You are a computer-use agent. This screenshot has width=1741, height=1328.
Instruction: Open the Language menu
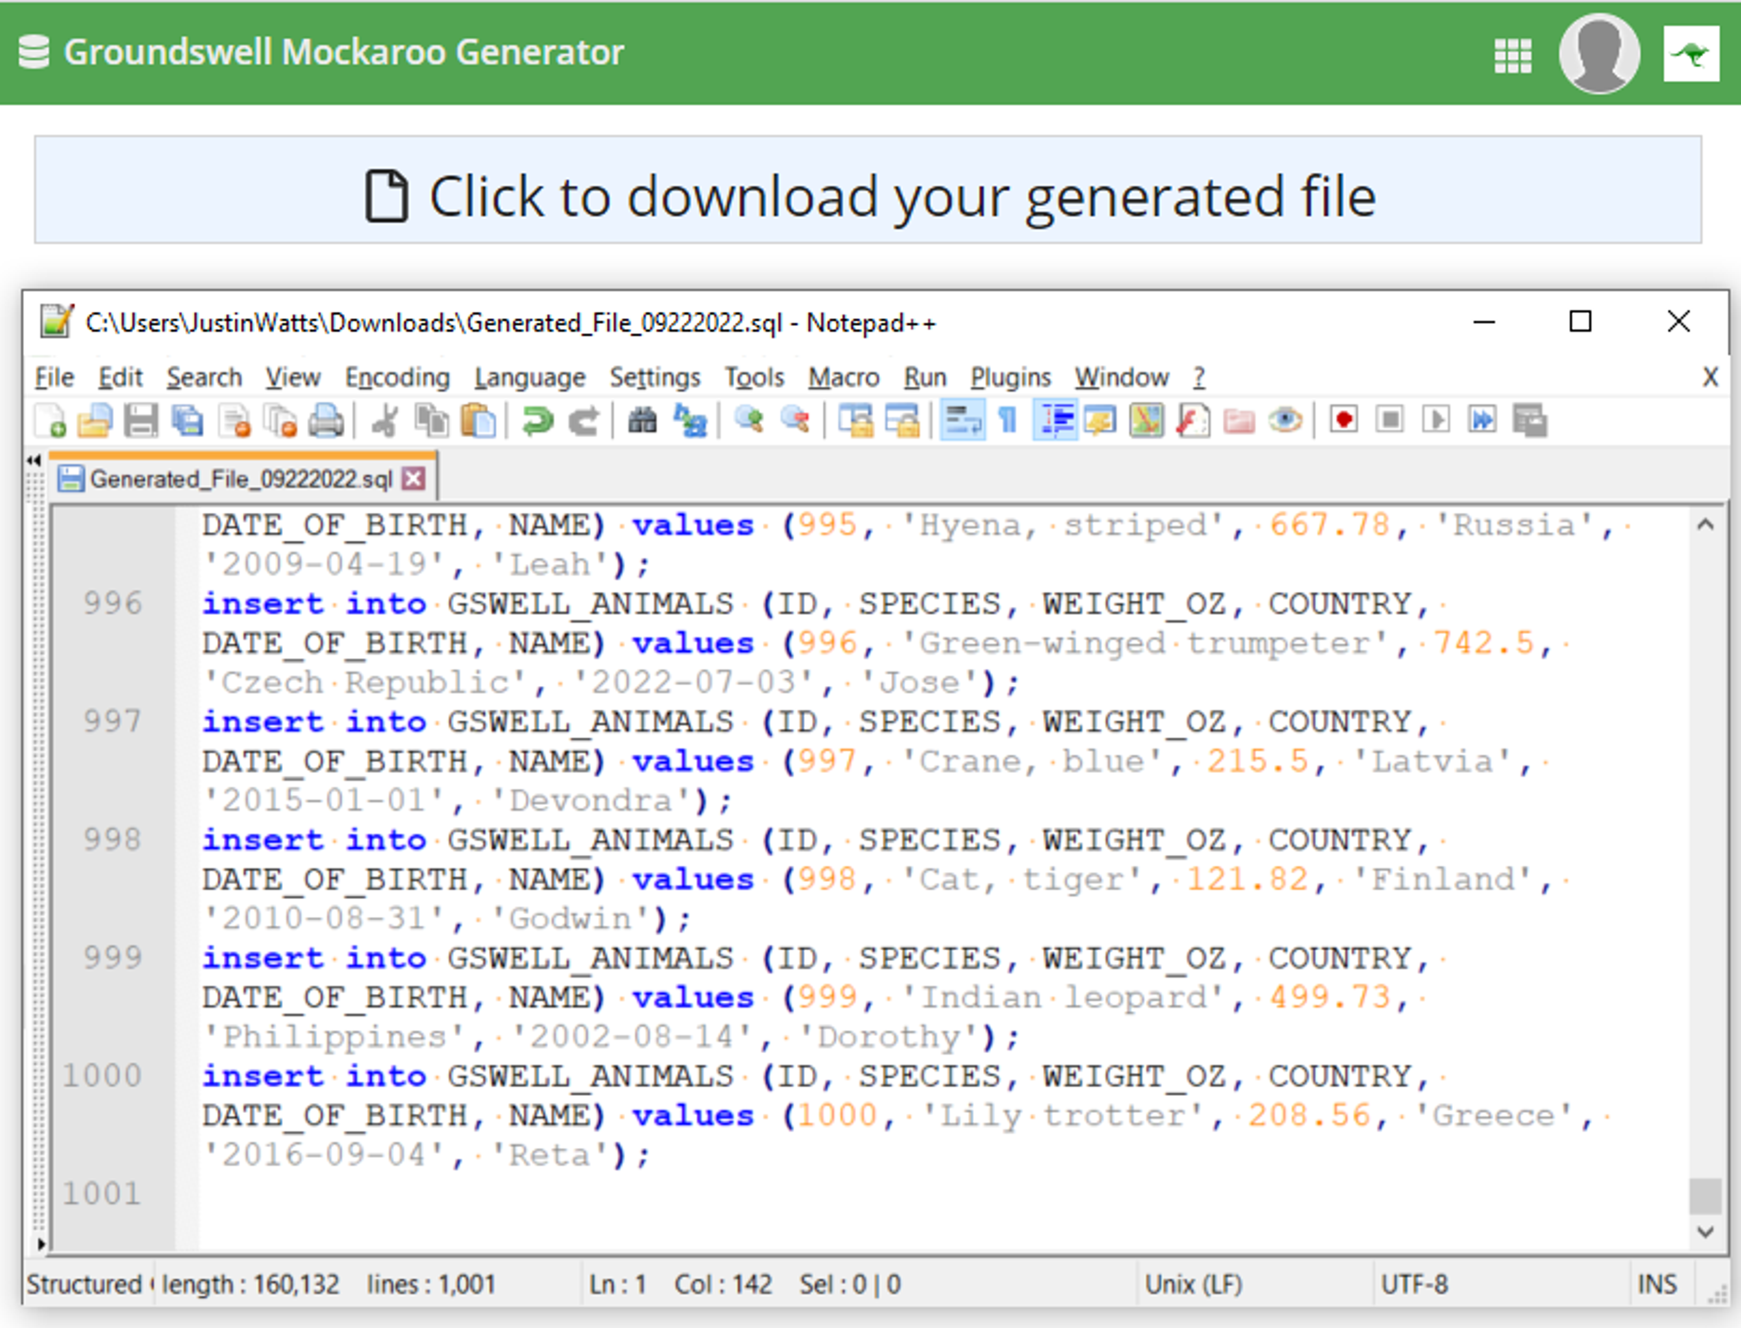[x=530, y=378]
